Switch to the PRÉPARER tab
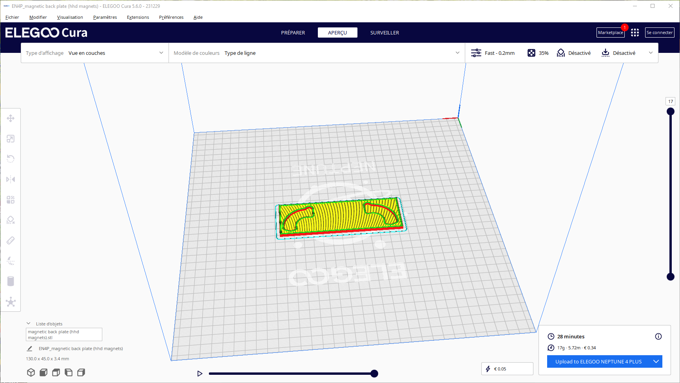Image resolution: width=680 pixels, height=383 pixels. point(293,33)
